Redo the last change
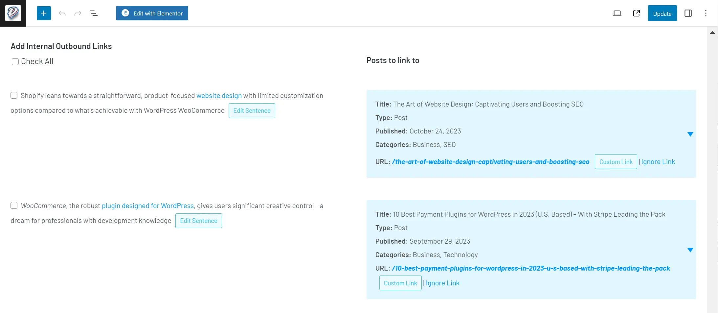Viewport: 718px width, 313px height. click(x=78, y=13)
